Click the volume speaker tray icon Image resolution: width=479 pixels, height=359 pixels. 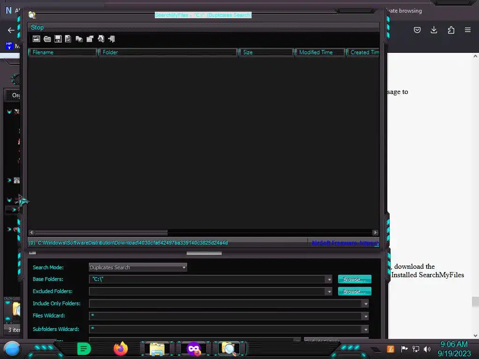427,349
